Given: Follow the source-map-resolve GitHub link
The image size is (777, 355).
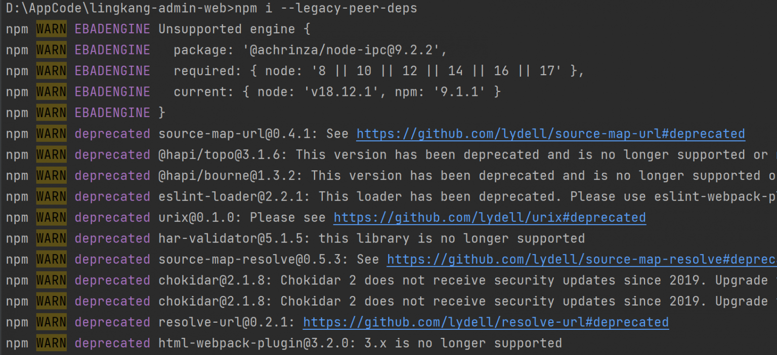Looking at the screenshot, I should point(582,260).
